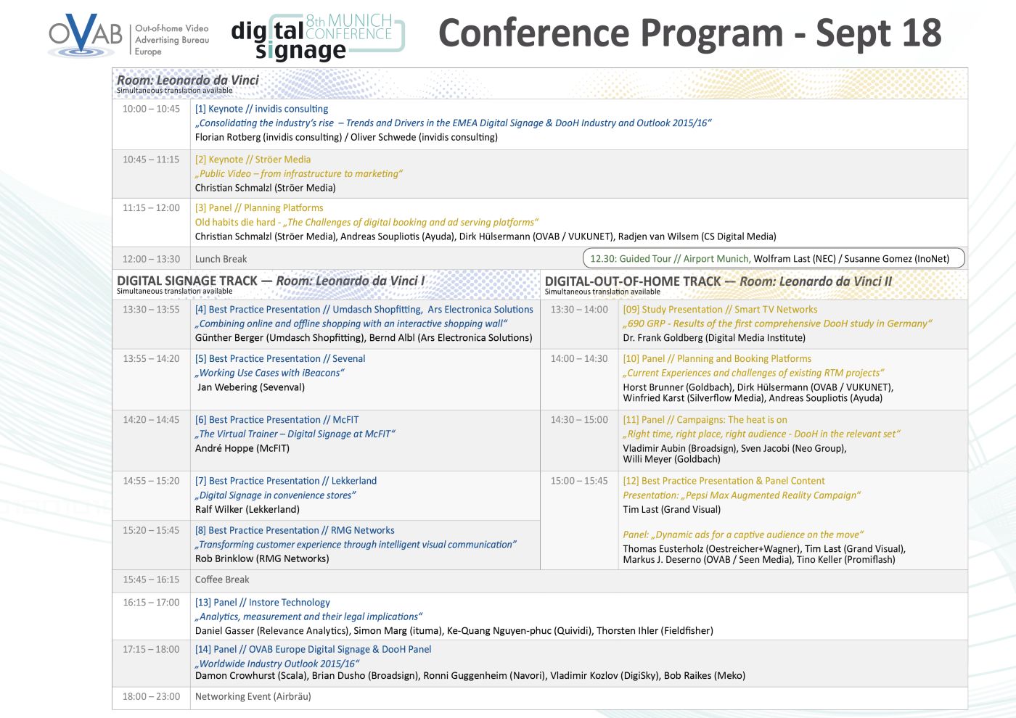Click '[13] Panel // Instore Technology'
The image size is (1016, 718).
pyautogui.click(x=262, y=602)
